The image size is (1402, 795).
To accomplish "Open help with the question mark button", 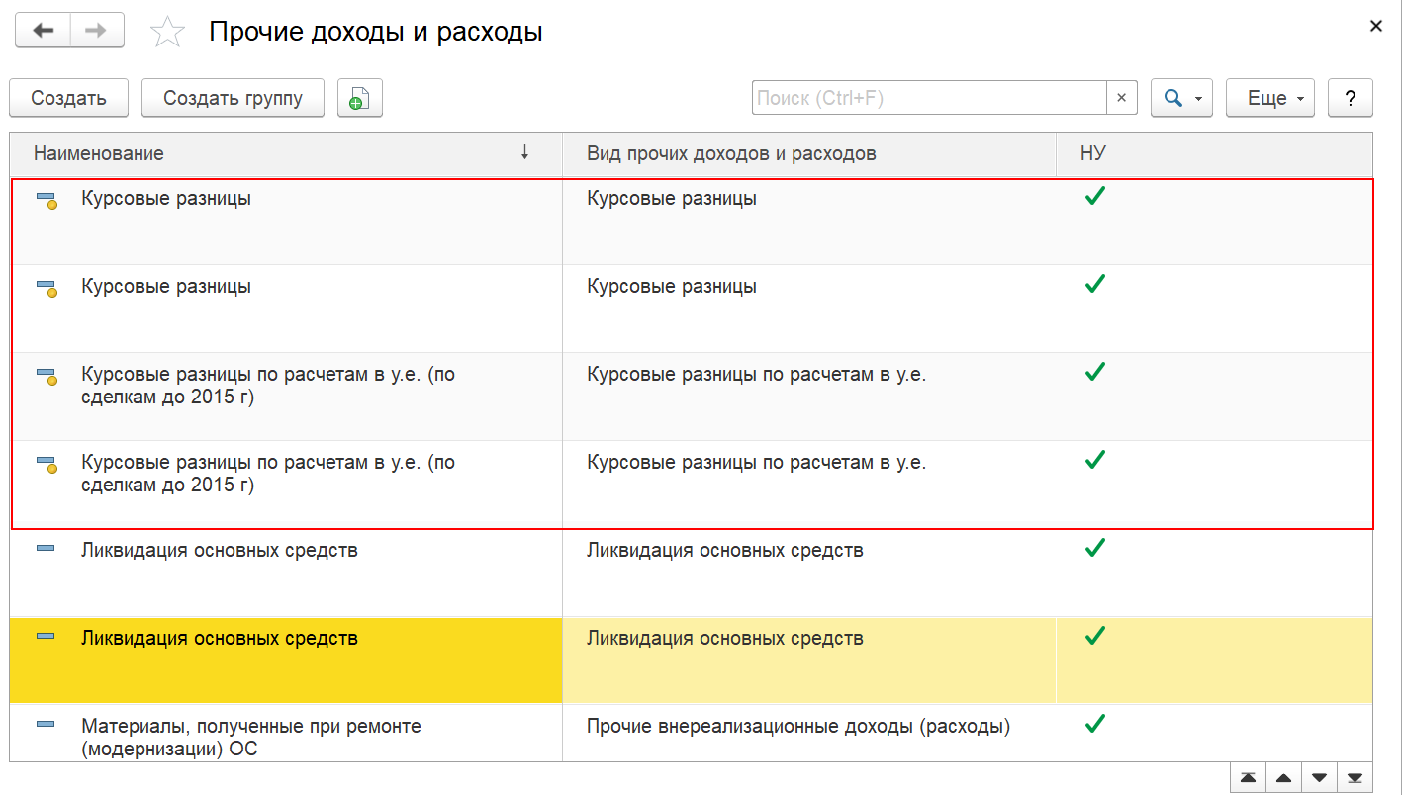I will [1350, 98].
